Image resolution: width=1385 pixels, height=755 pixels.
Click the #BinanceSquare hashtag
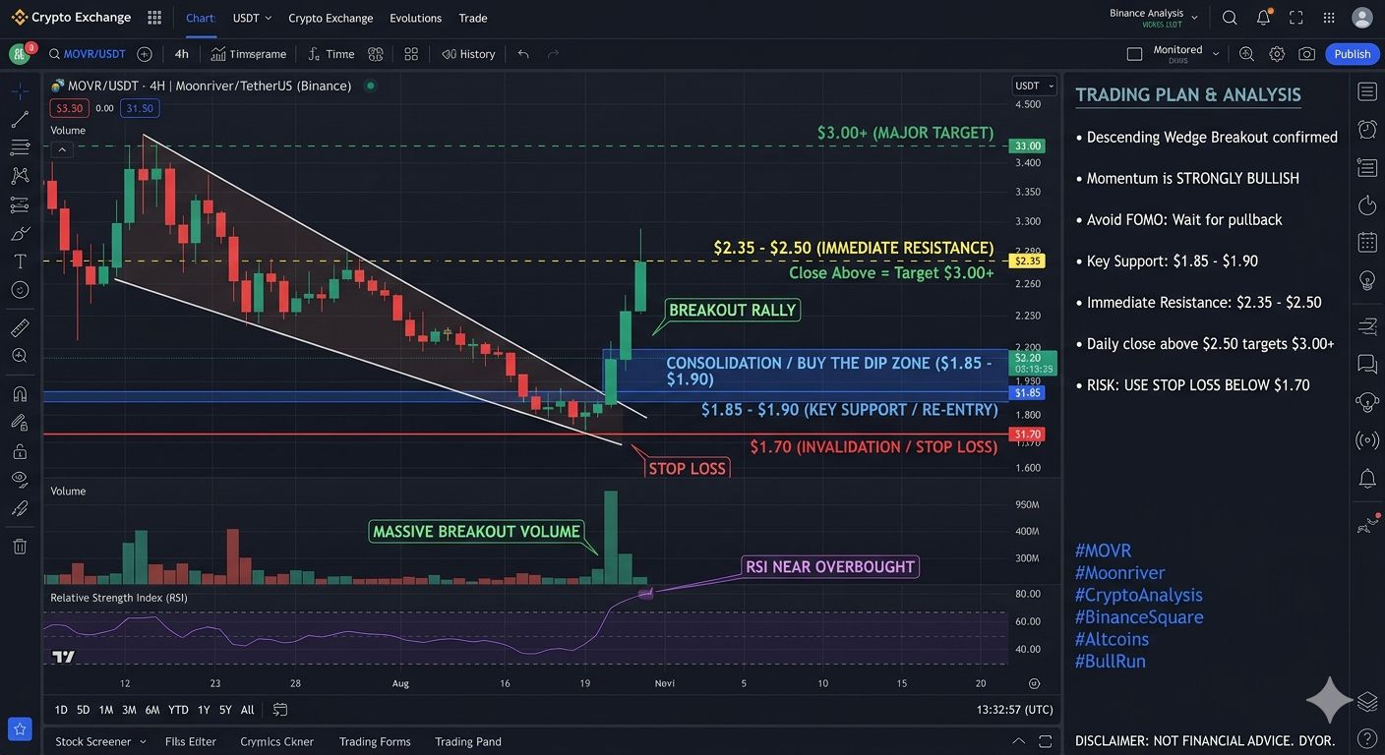[x=1139, y=617]
